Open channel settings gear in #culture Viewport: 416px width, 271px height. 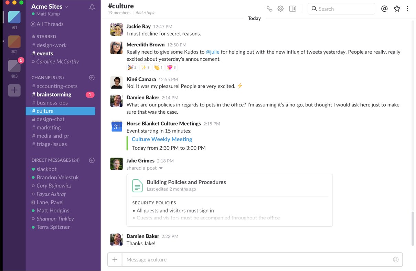click(280, 9)
